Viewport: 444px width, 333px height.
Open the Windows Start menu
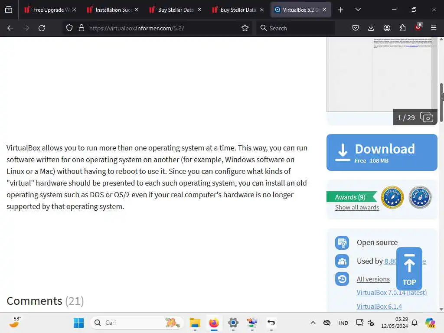click(x=79, y=323)
